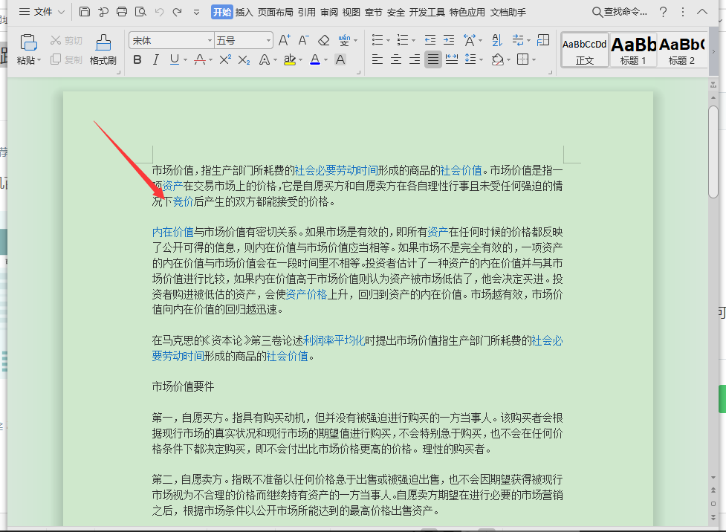Apply the 标题 2 style
726x532 pixels.
681,50
